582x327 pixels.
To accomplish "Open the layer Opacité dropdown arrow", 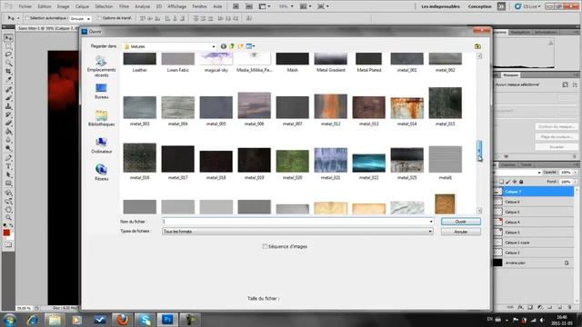I will coord(576,173).
